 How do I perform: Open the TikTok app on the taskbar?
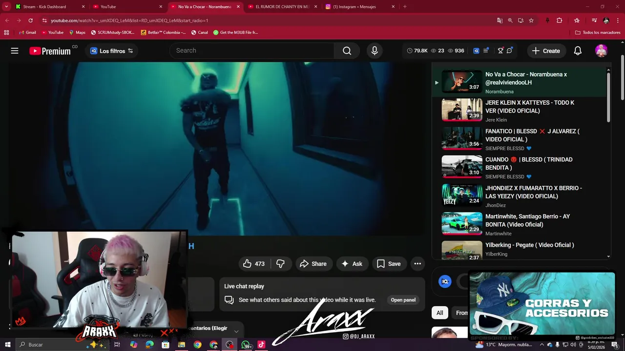tap(261, 345)
